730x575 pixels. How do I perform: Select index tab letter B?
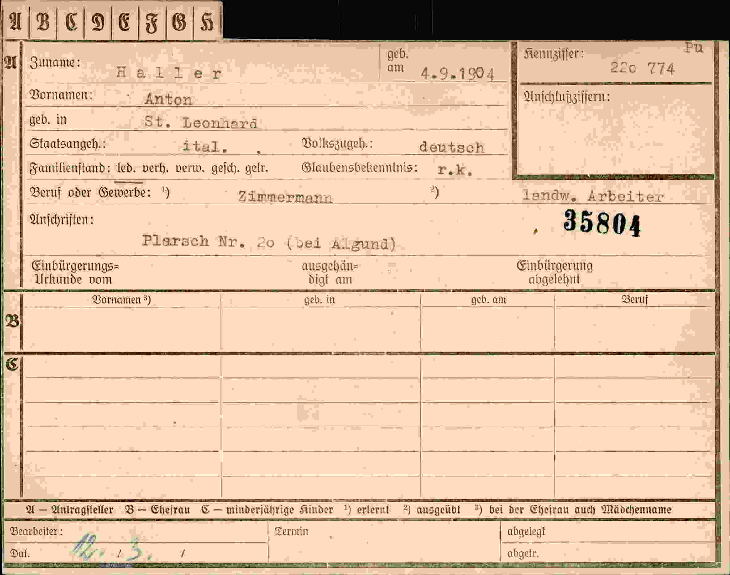tap(43, 22)
